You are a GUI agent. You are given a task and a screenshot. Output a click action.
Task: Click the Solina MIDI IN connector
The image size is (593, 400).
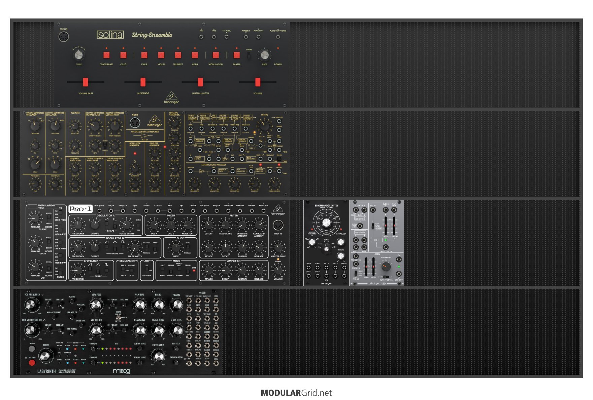tap(64, 37)
